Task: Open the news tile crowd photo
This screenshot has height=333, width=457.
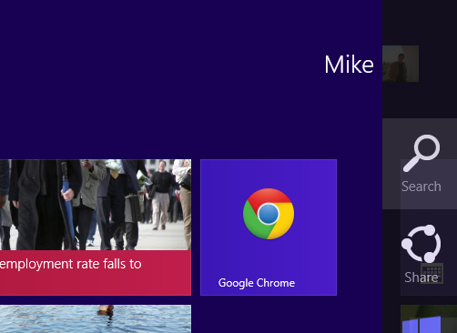Action: (x=96, y=205)
